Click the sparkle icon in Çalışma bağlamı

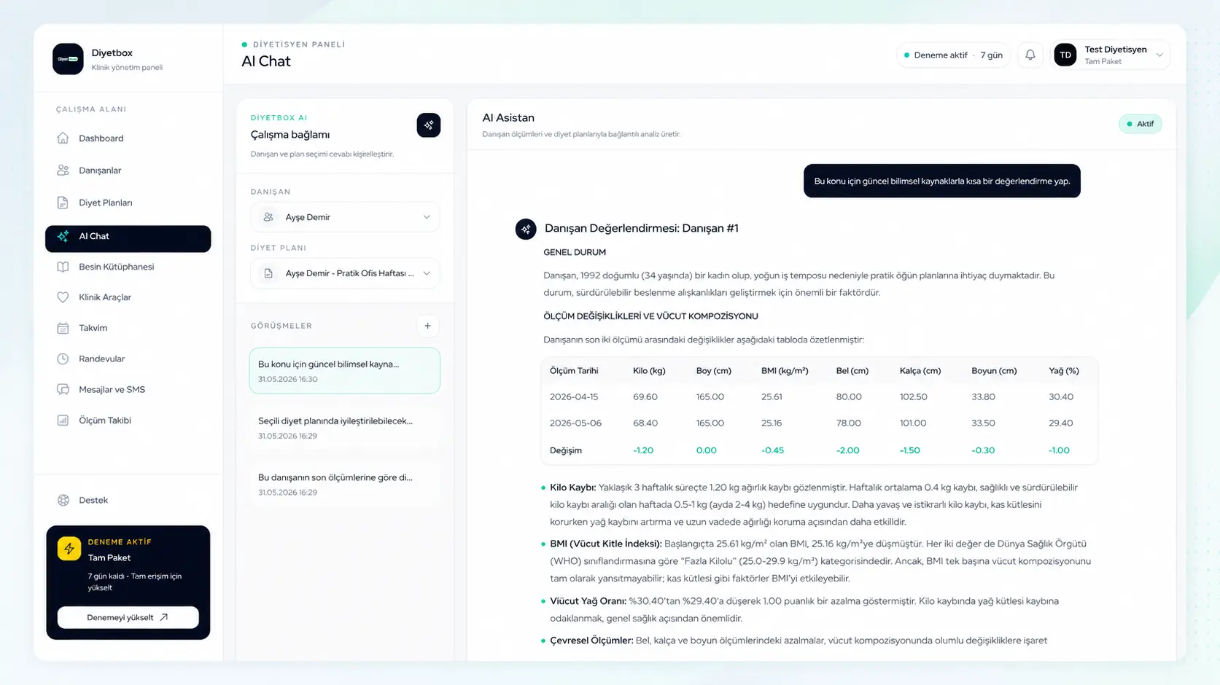pos(429,125)
